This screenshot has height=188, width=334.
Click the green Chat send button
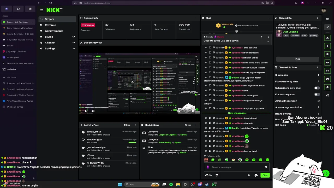click(265, 175)
